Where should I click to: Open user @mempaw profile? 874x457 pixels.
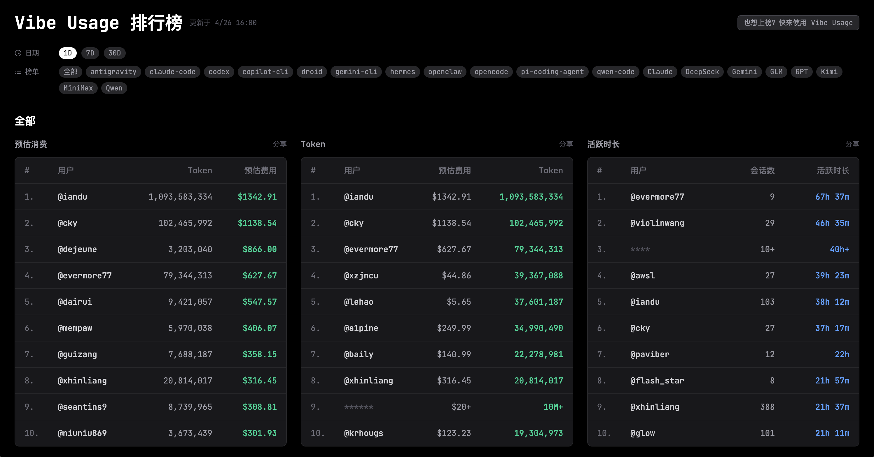tap(75, 328)
